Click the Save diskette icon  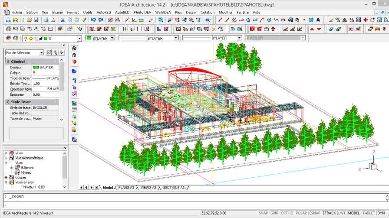36,20
